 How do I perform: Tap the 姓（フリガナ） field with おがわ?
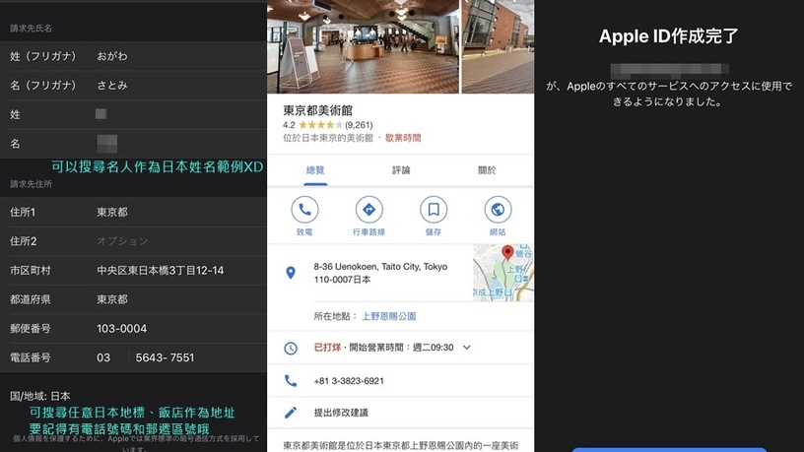pos(133,56)
